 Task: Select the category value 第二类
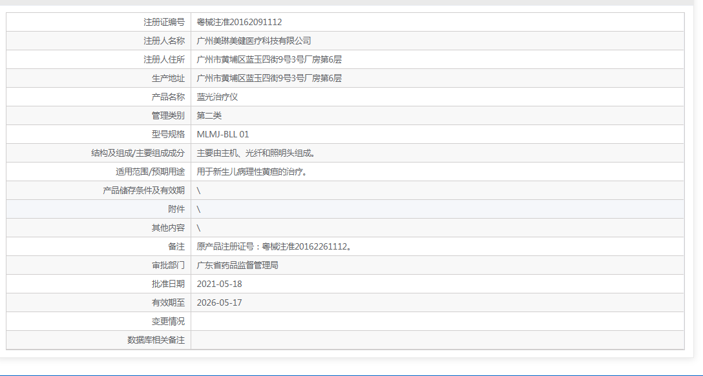pyautogui.click(x=207, y=115)
